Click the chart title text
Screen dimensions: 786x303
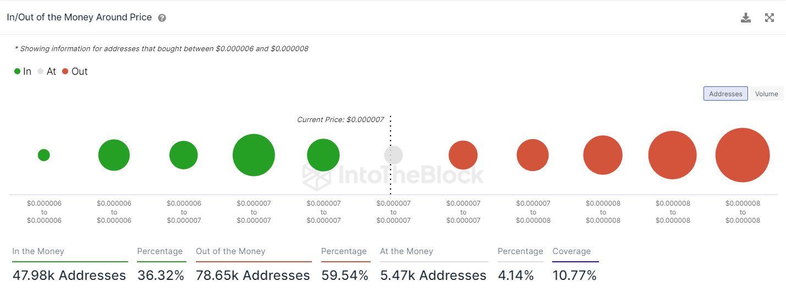click(79, 18)
